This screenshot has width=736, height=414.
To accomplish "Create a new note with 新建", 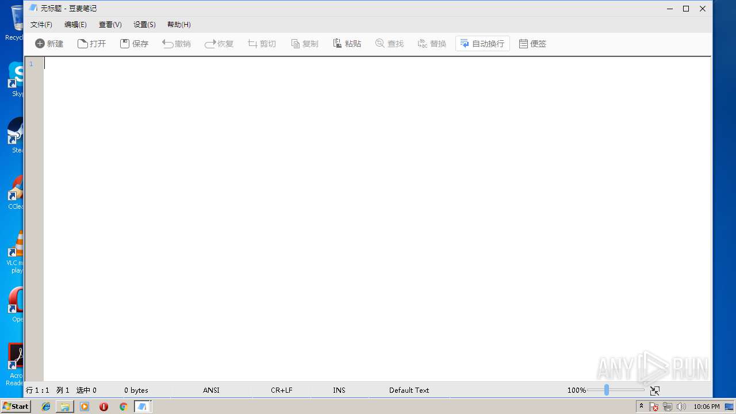I will click(49, 44).
